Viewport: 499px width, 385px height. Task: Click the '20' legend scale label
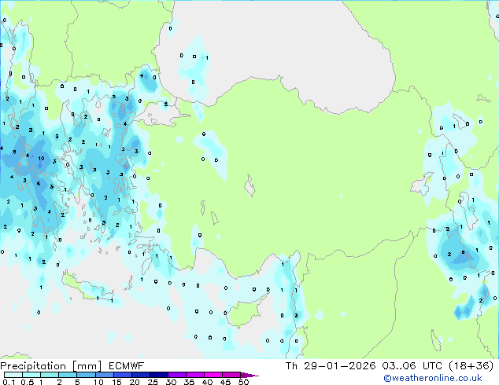click(135, 382)
